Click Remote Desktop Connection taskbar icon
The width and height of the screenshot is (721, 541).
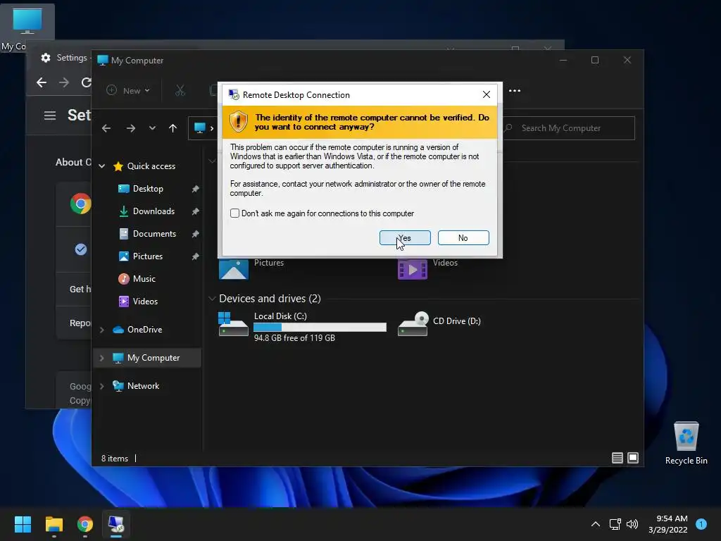click(x=116, y=524)
